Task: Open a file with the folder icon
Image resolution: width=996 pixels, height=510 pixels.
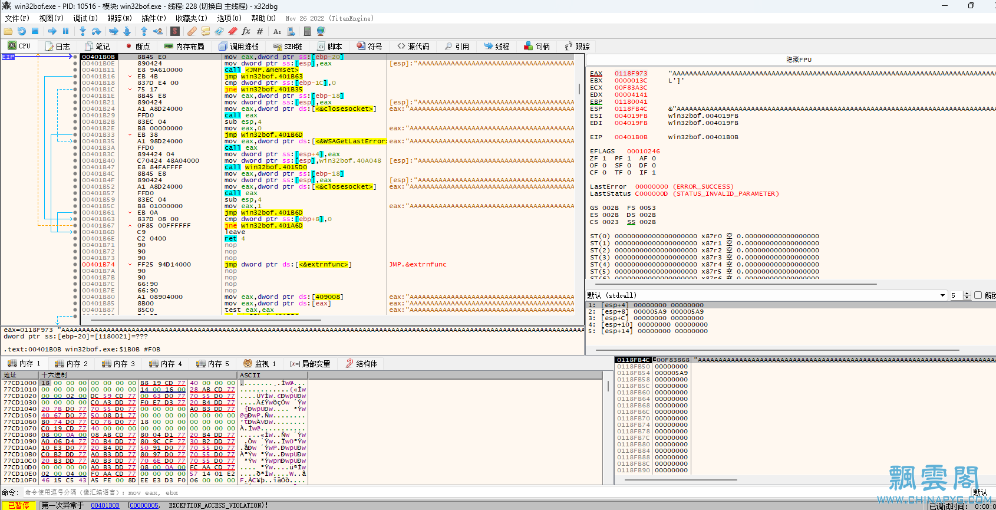Action: point(8,31)
